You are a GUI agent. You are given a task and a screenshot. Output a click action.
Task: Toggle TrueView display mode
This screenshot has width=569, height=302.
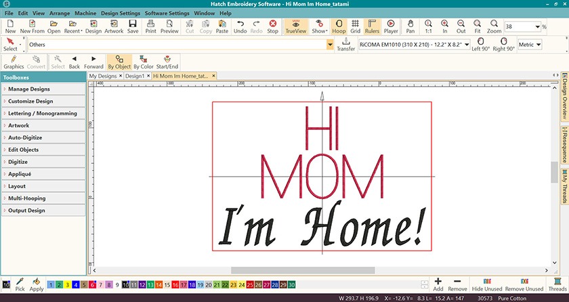(296, 26)
